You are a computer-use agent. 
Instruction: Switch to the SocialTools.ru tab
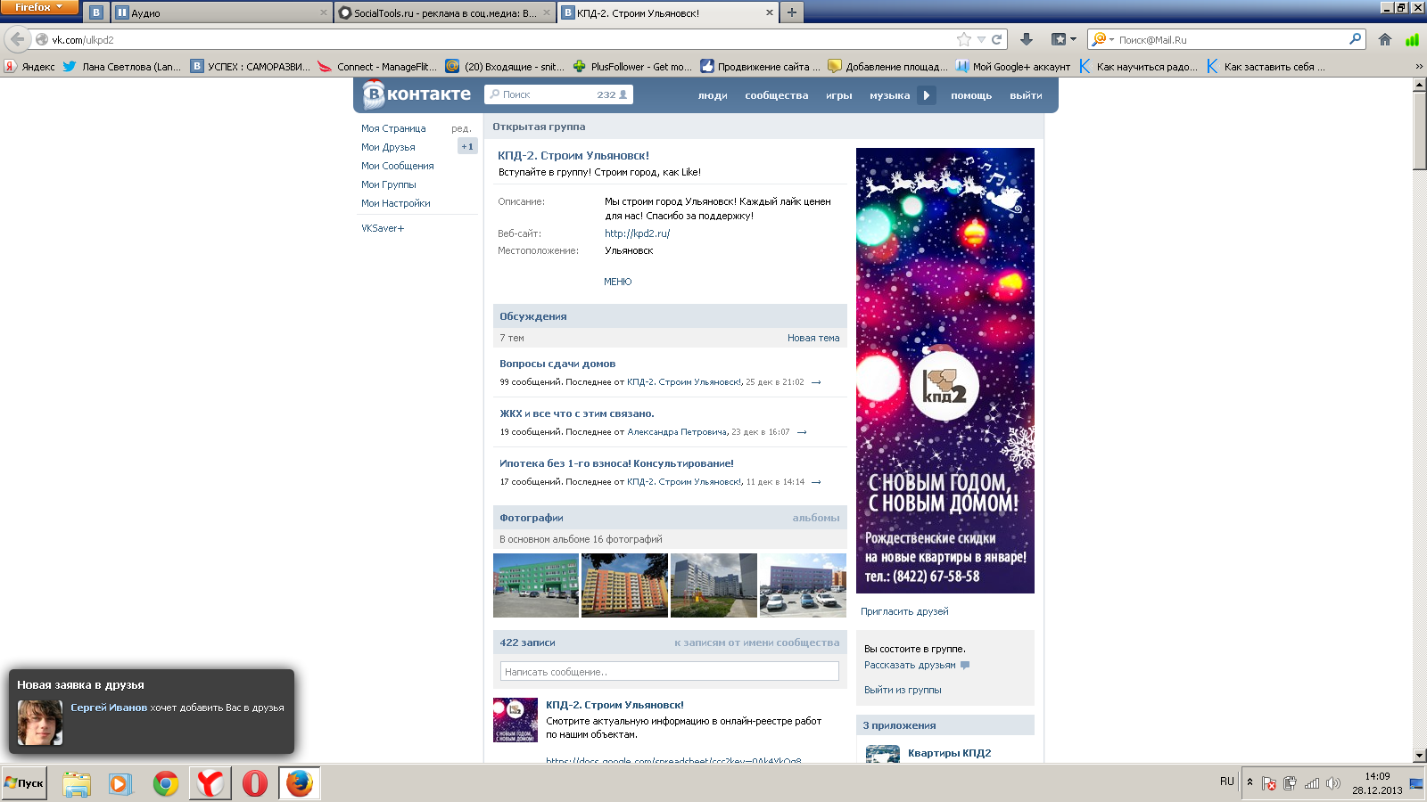pos(444,12)
